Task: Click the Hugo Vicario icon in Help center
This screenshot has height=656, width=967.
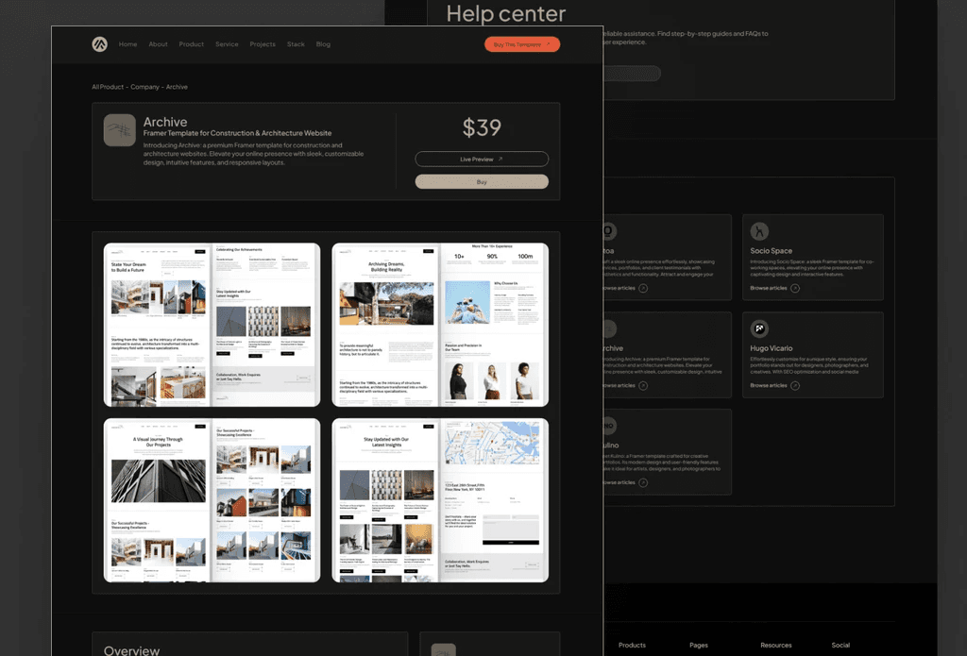Action: point(759,328)
